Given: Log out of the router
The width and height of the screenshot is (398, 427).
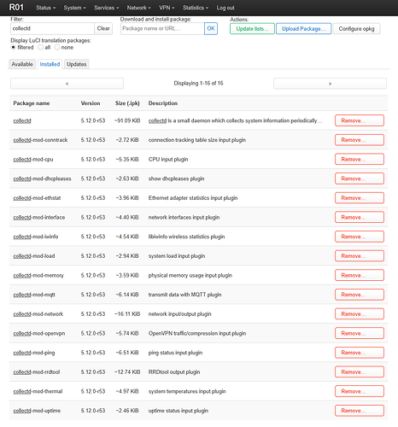Looking at the screenshot, I should coord(225,8).
